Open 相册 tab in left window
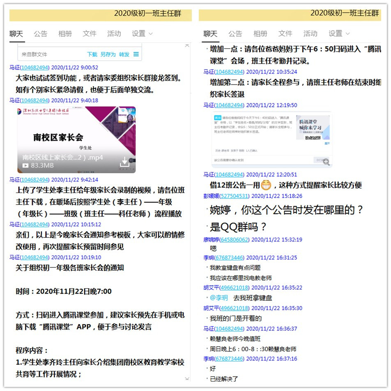 65,34
